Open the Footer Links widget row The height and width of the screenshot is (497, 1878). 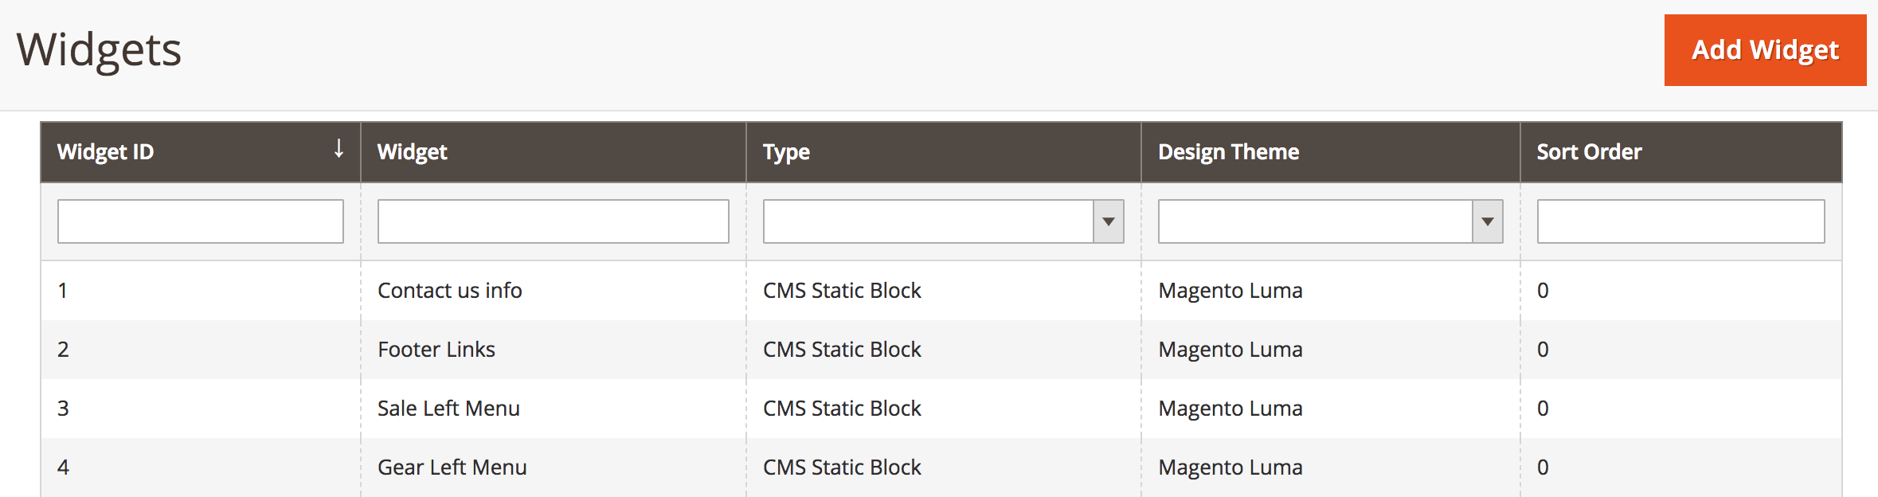pyautogui.click(x=436, y=350)
